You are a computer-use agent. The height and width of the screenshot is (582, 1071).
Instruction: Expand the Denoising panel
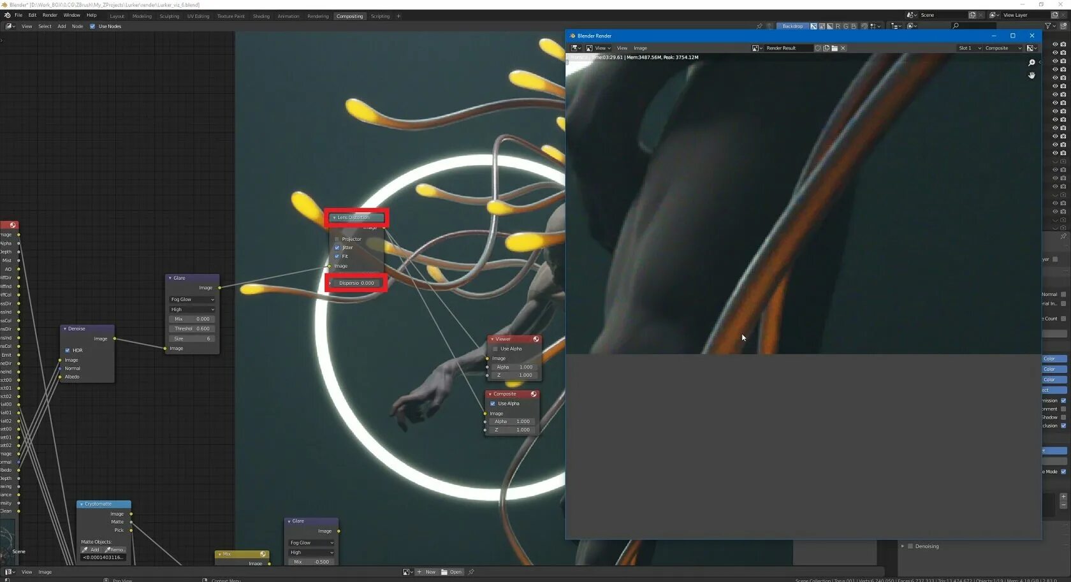click(903, 546)
